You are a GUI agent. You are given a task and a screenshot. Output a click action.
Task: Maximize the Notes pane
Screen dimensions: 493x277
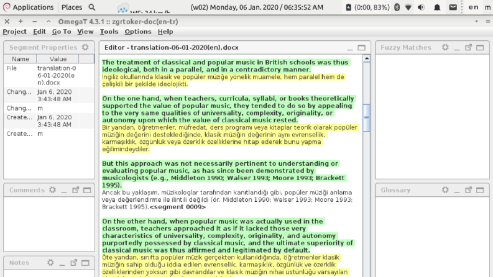pyautogui.click(x=85, y=263)
